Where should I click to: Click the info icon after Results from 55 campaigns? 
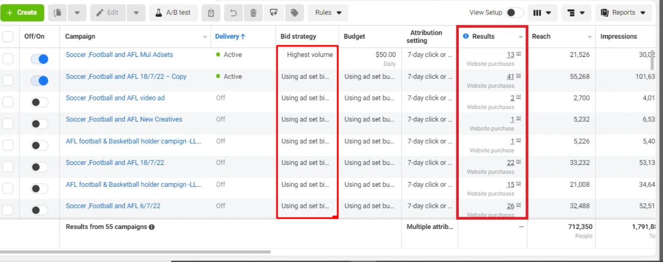point(152,227)
